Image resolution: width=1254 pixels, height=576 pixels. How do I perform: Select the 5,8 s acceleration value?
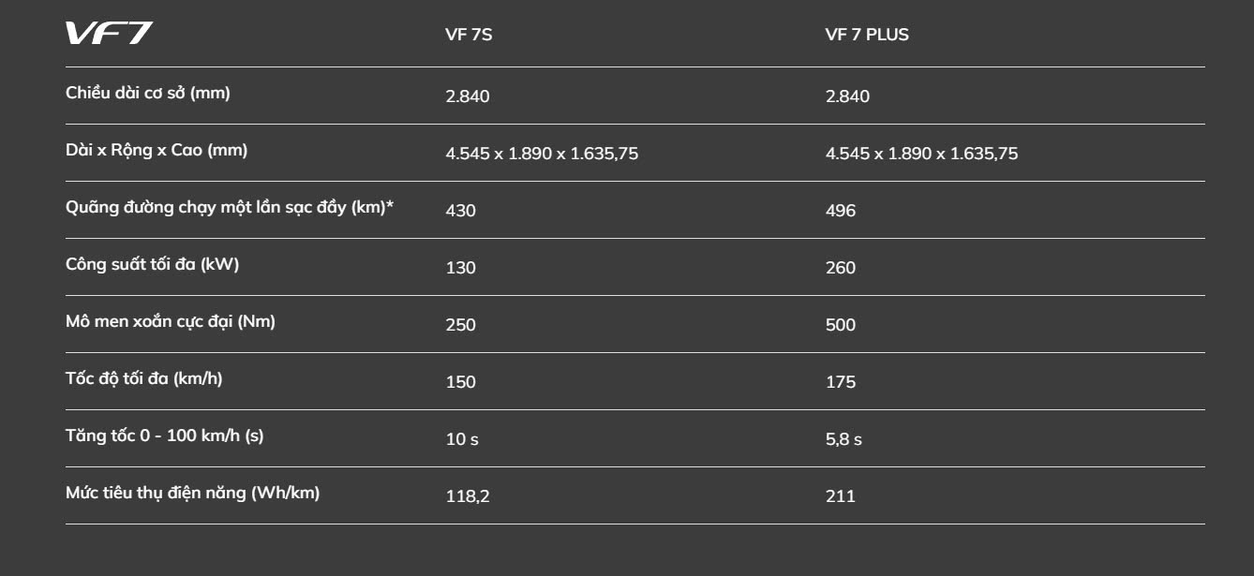[843, 439]
